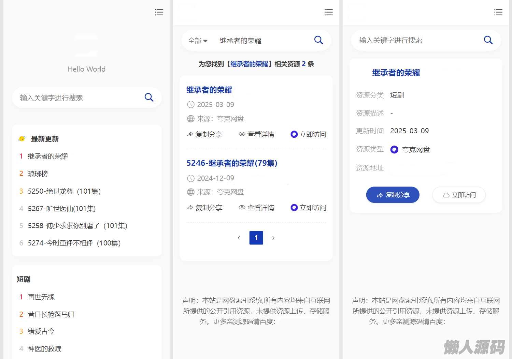Open hamburger menu in left panel

(x=159, y=12)
